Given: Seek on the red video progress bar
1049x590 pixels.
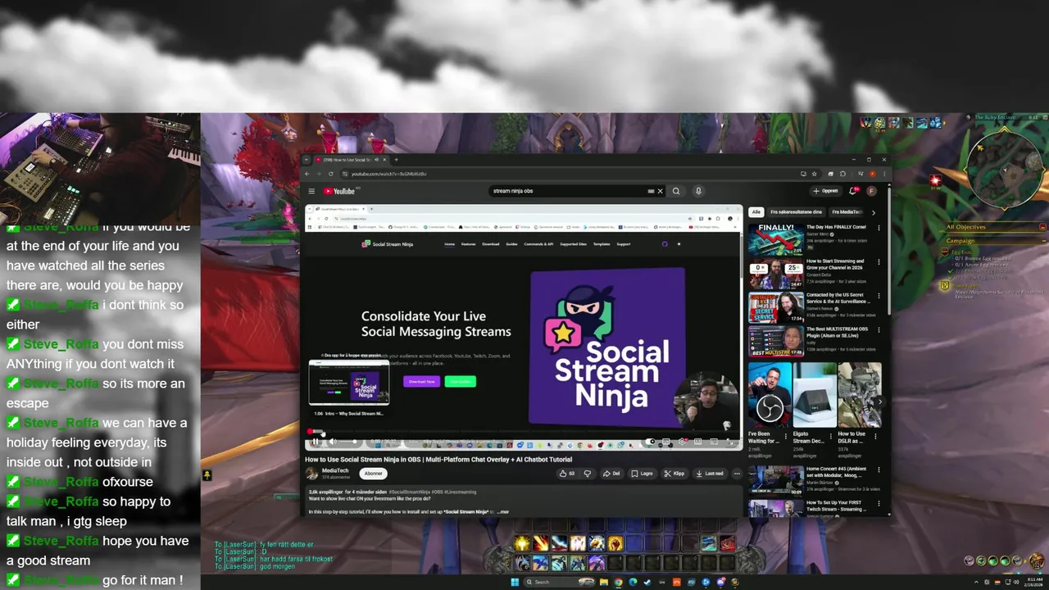Looking at the screenshot, I should pyautogui.click(x=523, y=432).
